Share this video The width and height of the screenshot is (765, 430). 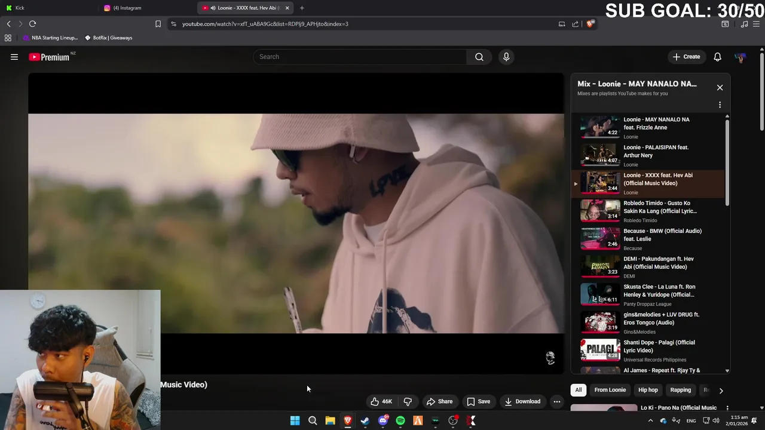439,401
